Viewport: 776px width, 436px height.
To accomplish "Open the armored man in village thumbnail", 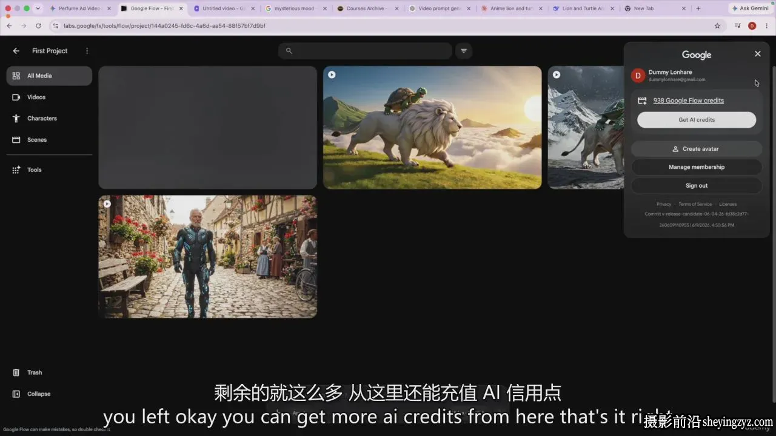I will [207, 256].
